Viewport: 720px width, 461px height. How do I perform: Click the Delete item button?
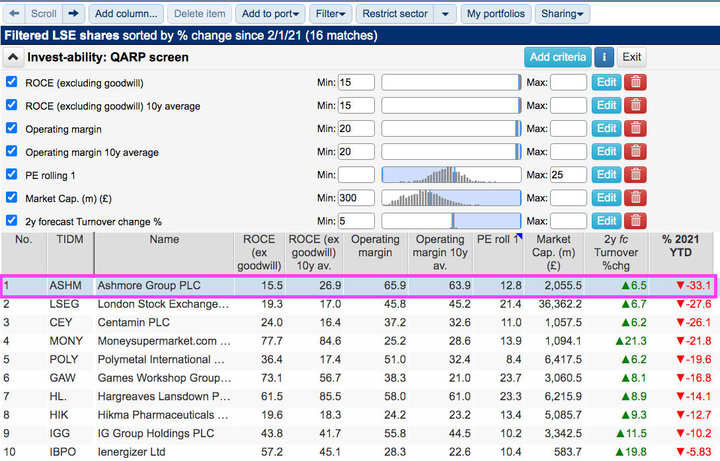click(200, 14)
